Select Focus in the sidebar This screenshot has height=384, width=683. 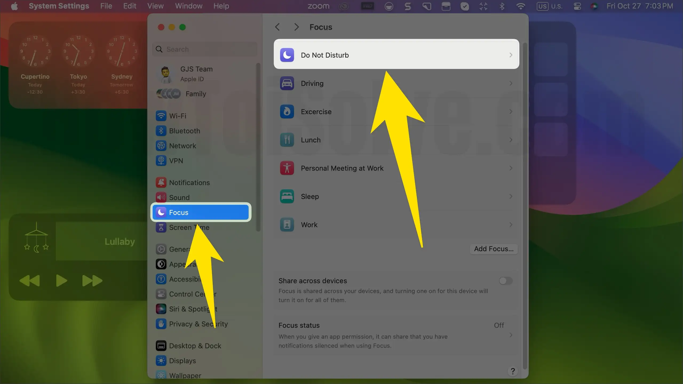pyautogui.click(x=201, y=212)
